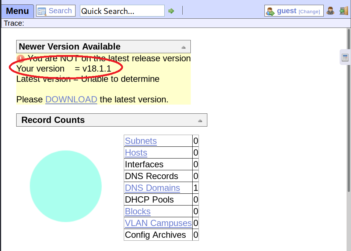
Task: Open the DNS Domains link
Action: click(x=152, y=188)
